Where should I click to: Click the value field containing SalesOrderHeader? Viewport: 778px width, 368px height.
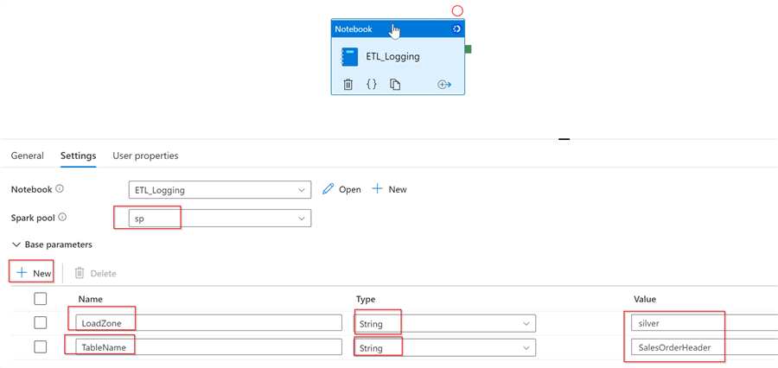[704, 347]
